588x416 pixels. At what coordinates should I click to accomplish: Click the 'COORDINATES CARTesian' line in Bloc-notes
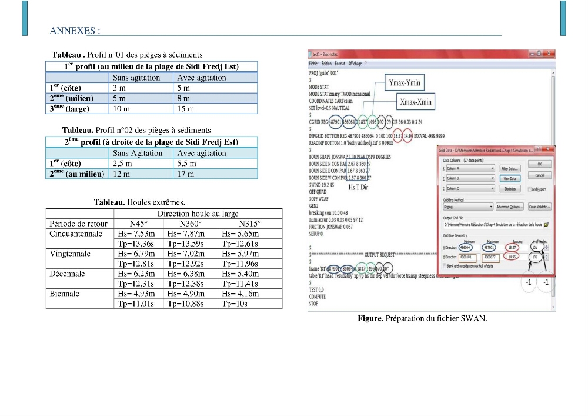pos(330,101)
